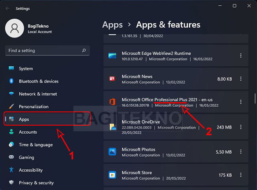Click the Privacy & security shield icon
The height and width of the screenshot is (190, 257).
click(11, 182)
